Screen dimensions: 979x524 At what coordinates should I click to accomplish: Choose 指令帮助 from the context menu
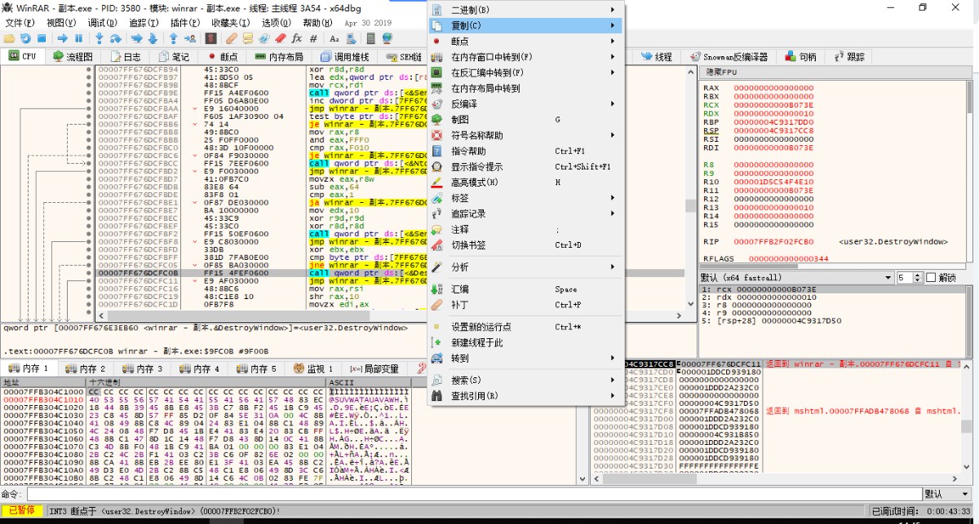pyautogui.click(x=526, y=151)
